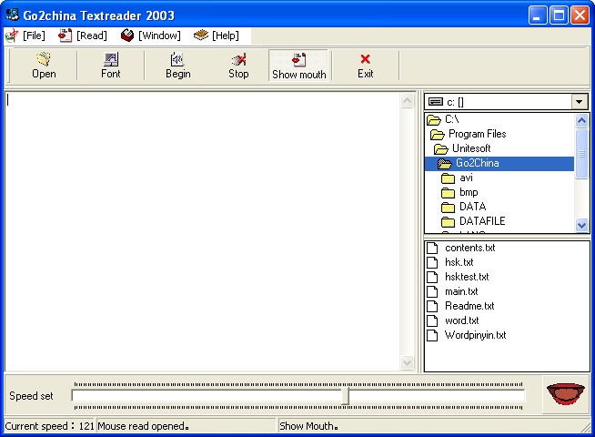Screen dimensions: 595x437
Task: Click the Exit toolbar button
Action: (365, 66)
